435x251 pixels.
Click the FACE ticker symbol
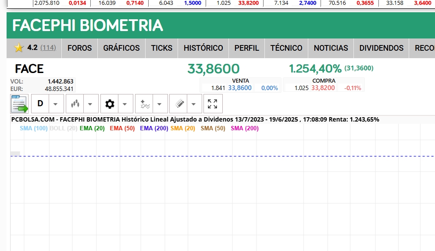[29, 69]
